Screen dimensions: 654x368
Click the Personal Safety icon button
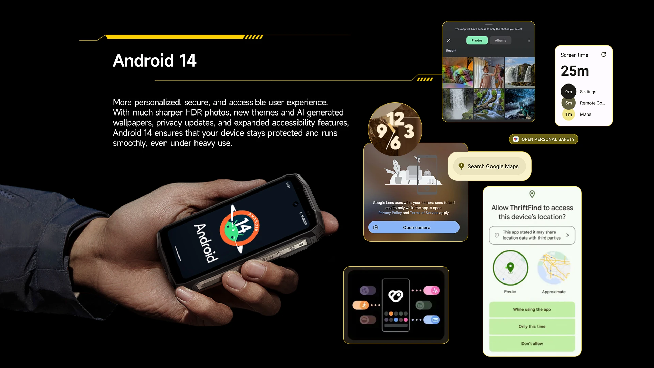point(516,139)
